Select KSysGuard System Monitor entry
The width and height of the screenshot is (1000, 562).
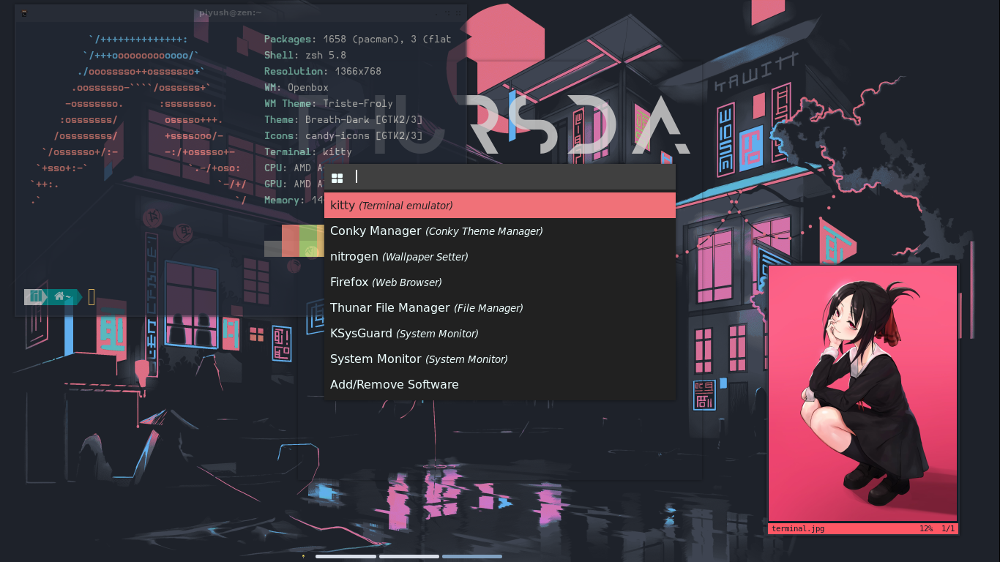pyautogui.click(x=500, y=334)
